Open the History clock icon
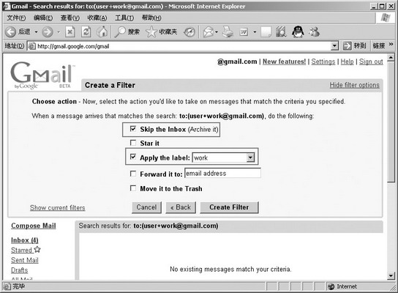 pos(189,32)
